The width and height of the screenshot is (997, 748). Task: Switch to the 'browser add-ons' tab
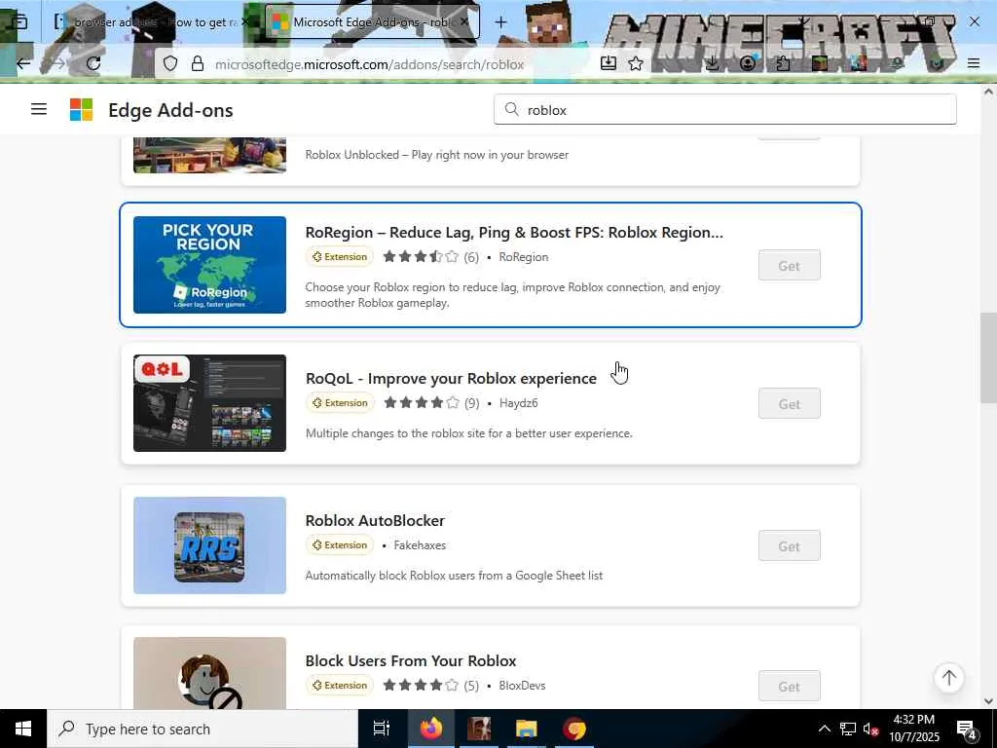pyautogui.click(x=153, y=22)
